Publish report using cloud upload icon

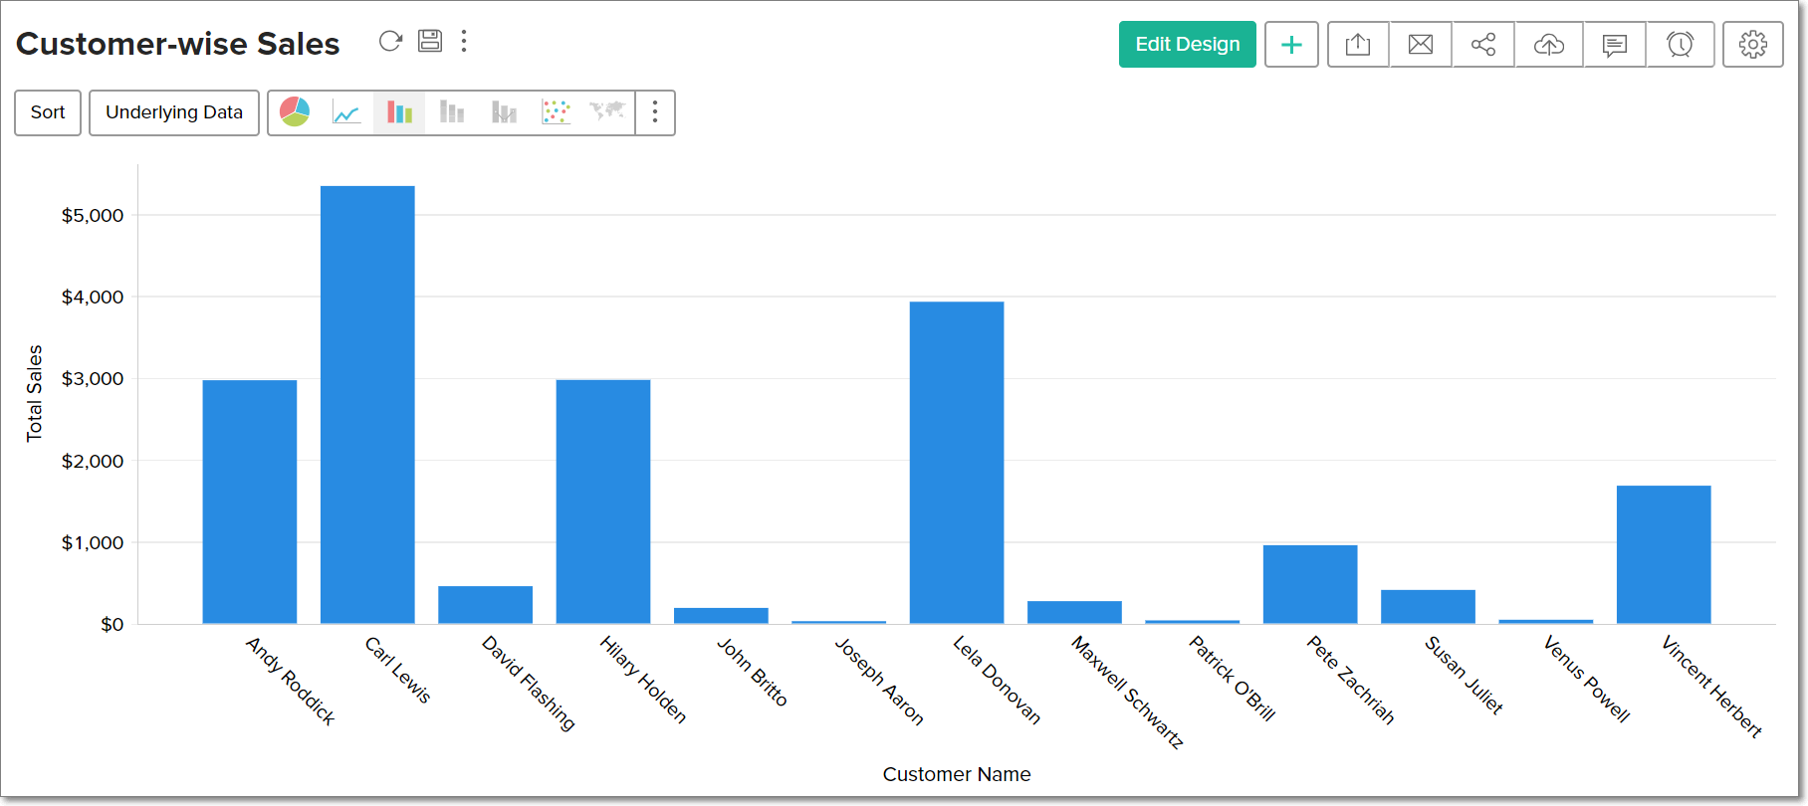tap(1548, 45)
